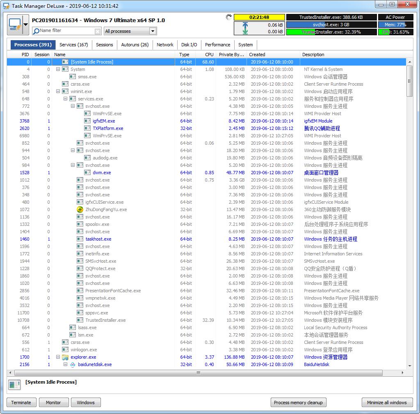Switch to the Services (167) tab

click(73, 45)
